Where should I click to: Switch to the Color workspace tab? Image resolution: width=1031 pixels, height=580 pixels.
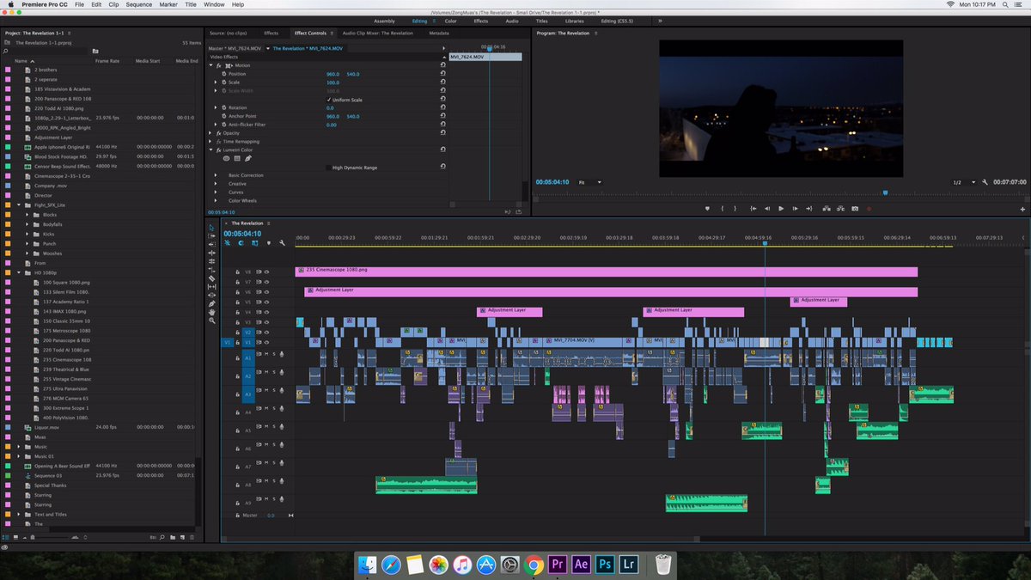coord(451,21)
